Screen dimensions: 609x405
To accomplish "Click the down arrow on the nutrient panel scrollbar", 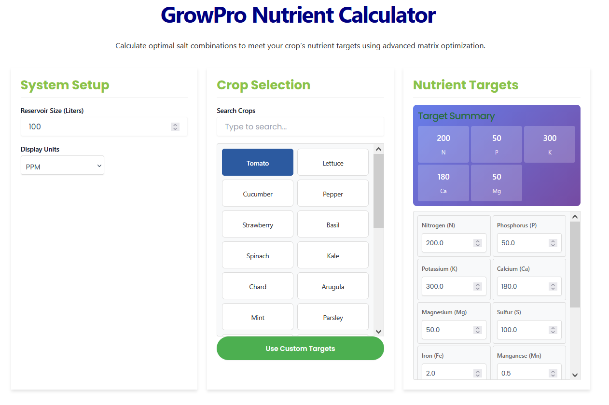I will [575, 375].
